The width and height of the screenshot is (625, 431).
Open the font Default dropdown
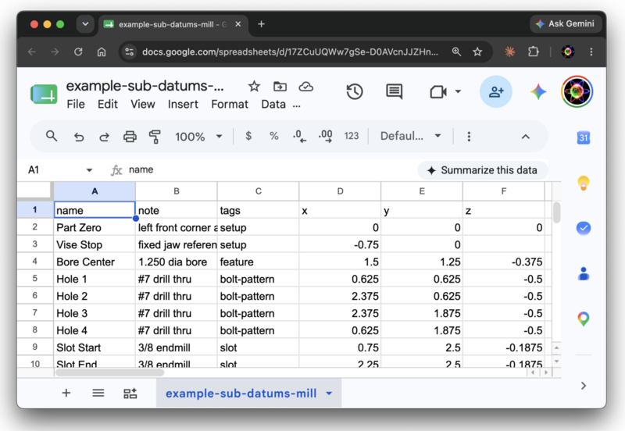[411, 136]
